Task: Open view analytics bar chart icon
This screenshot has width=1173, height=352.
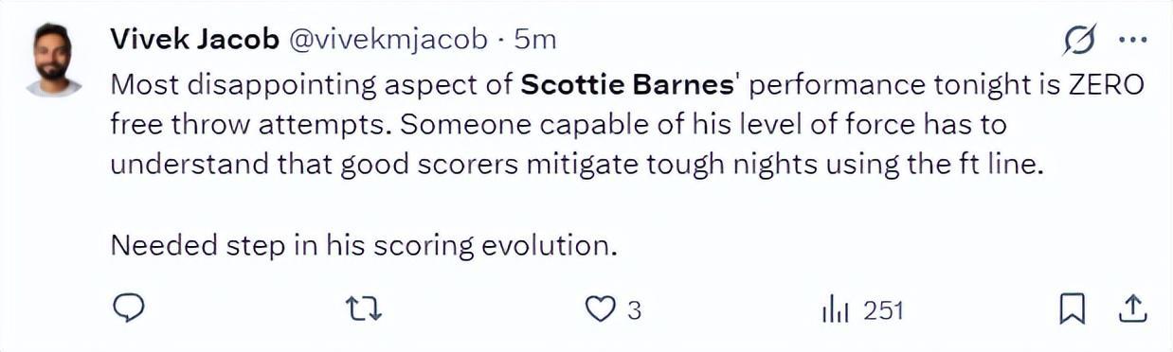Action: (x=834, y=309)
